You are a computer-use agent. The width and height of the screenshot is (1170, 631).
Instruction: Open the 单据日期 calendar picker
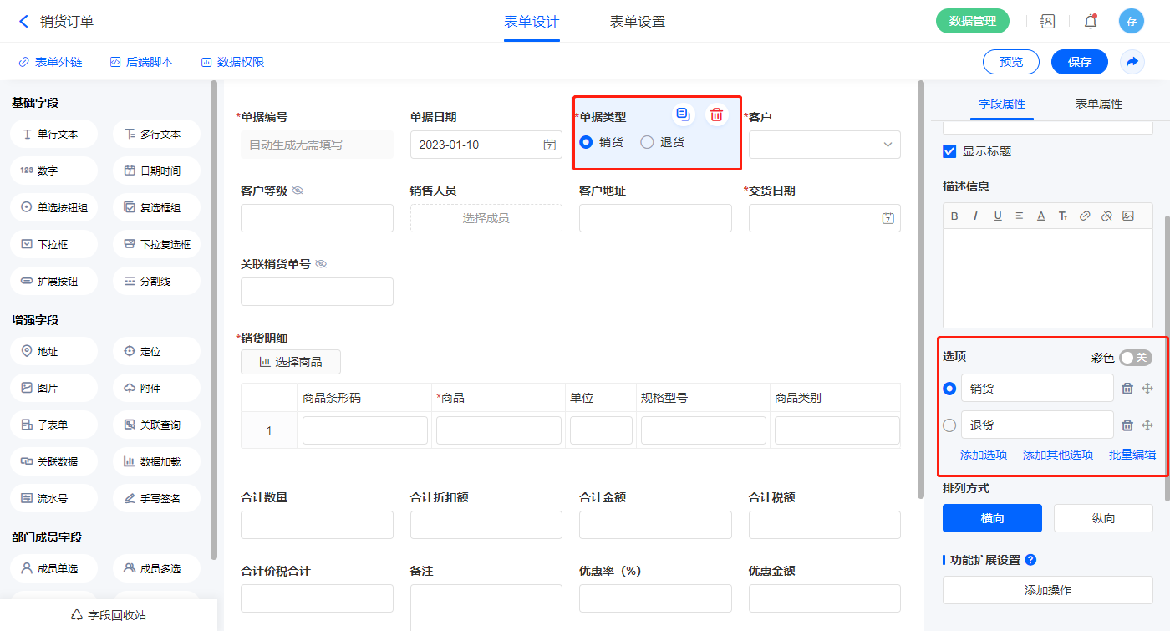pos(549,145)
